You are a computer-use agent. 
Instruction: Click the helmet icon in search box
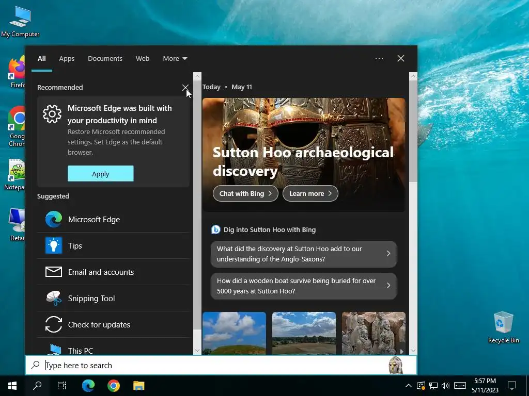[395, 366]
